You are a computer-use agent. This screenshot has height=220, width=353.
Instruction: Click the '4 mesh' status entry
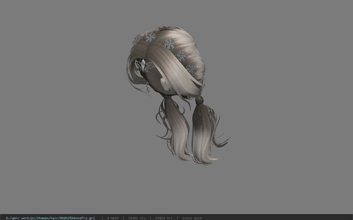click(113, 218)
